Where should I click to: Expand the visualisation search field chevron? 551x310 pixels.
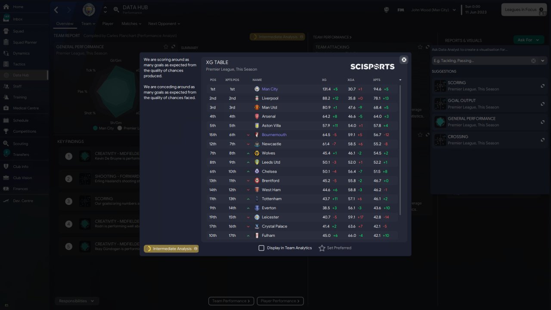(542, 61)
